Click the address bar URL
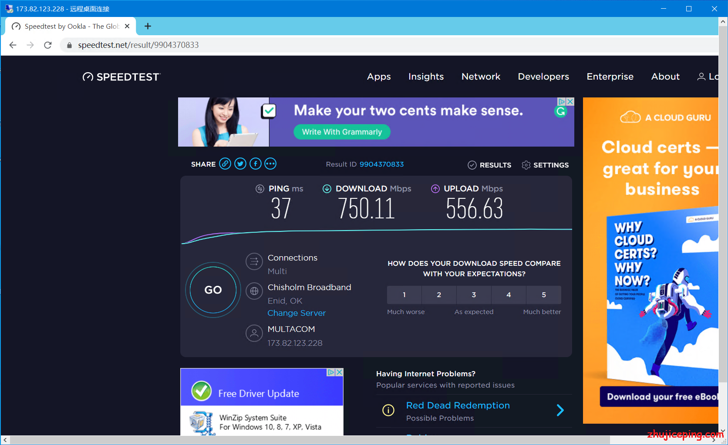The height and width of the screenshot is (445, 728). point(138,45)
